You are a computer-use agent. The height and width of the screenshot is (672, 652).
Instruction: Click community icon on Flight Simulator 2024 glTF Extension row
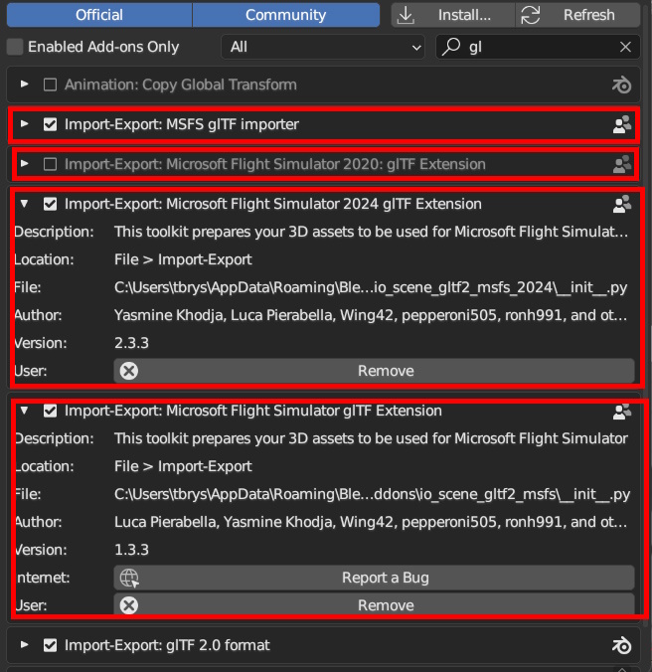622,204
